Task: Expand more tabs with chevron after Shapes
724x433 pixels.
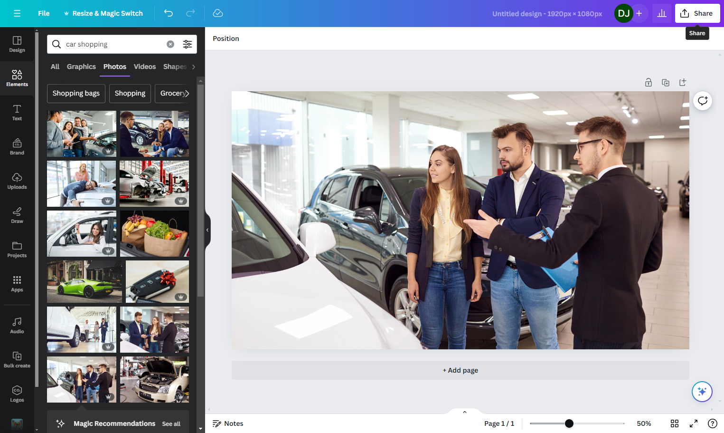Action: click(193, 67)
